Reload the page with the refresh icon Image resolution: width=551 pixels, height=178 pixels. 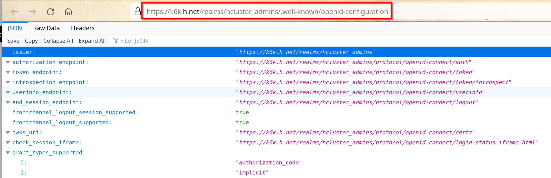pyautogui.click(x=51, y=12)
